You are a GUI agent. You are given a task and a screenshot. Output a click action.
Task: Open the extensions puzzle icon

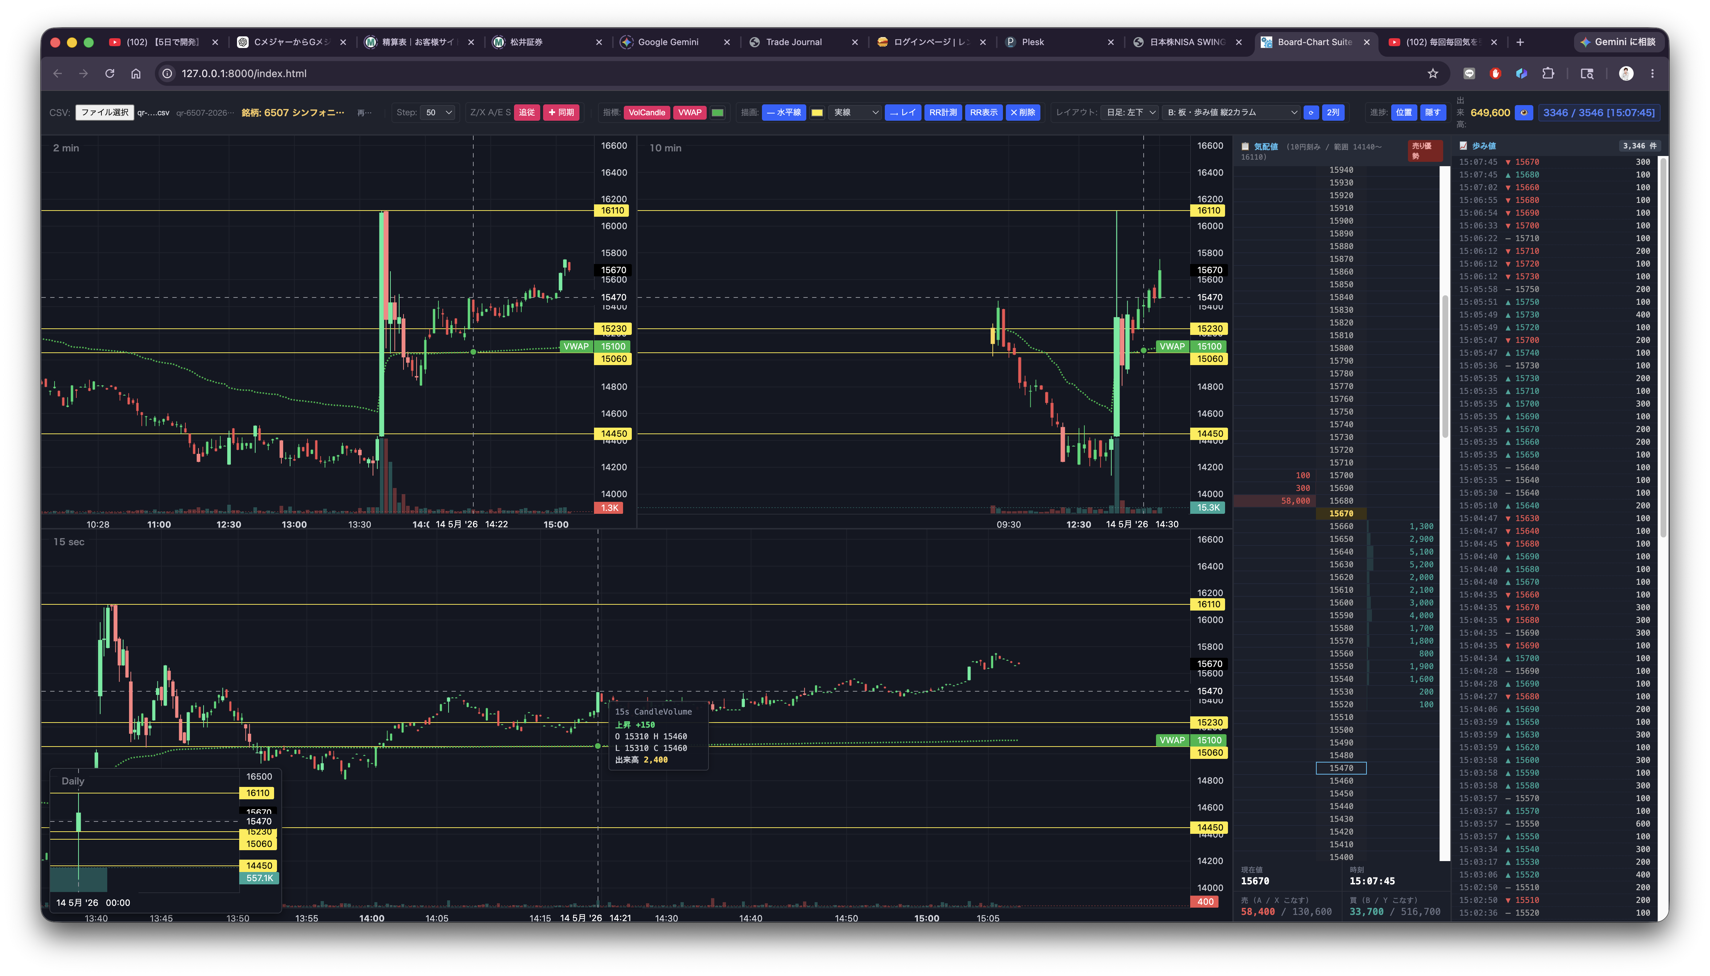point(1548,74)
